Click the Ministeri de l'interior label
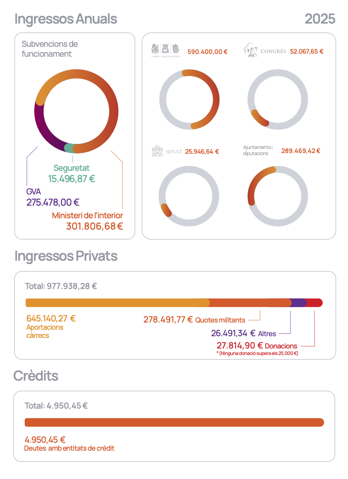This screenshot has width=348, height=479. tap(88, 215)
